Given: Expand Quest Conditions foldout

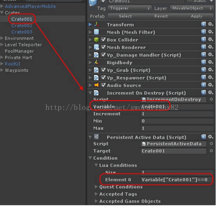Looking at the screenshot, I should coord(96,187).
